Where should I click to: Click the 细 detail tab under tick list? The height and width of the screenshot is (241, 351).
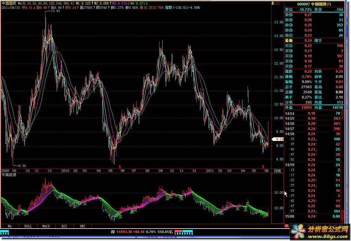click(286, 226)
